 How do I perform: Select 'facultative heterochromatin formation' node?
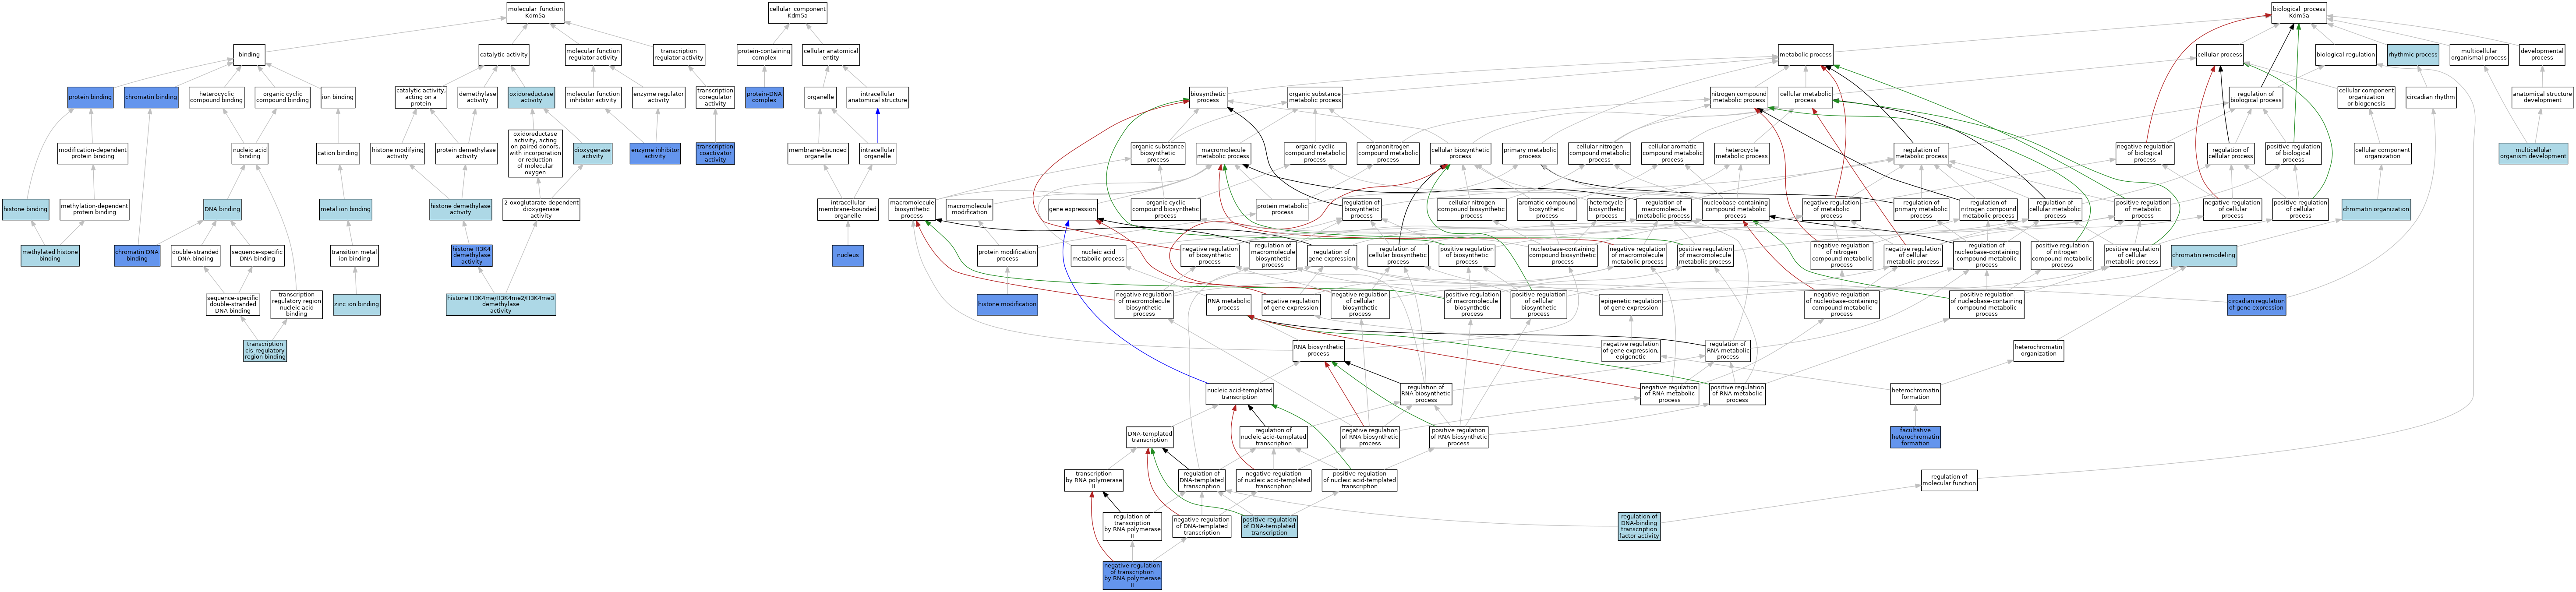coord(1915,437)
